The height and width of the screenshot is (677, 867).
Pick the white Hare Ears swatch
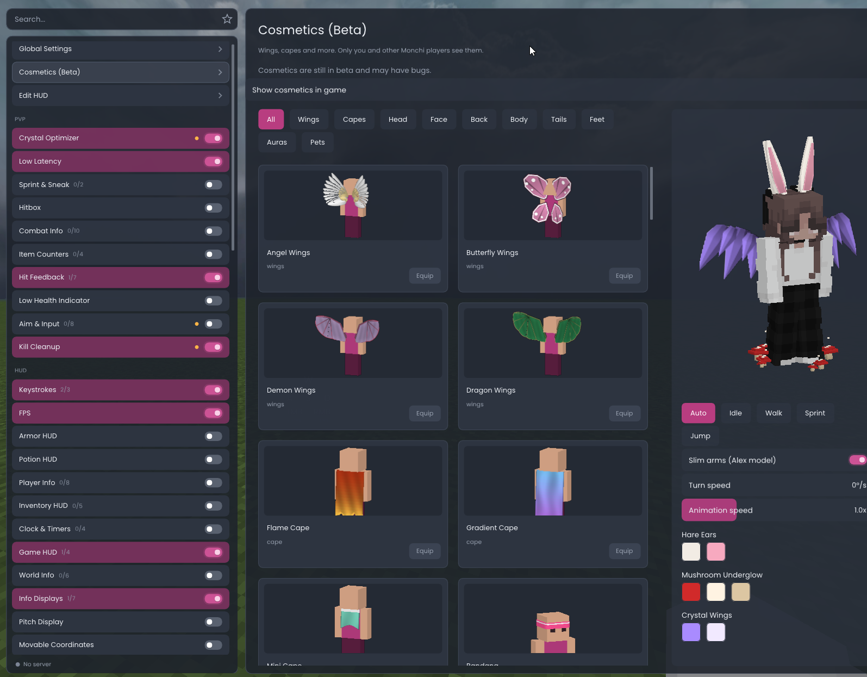[x=691, y=552]
